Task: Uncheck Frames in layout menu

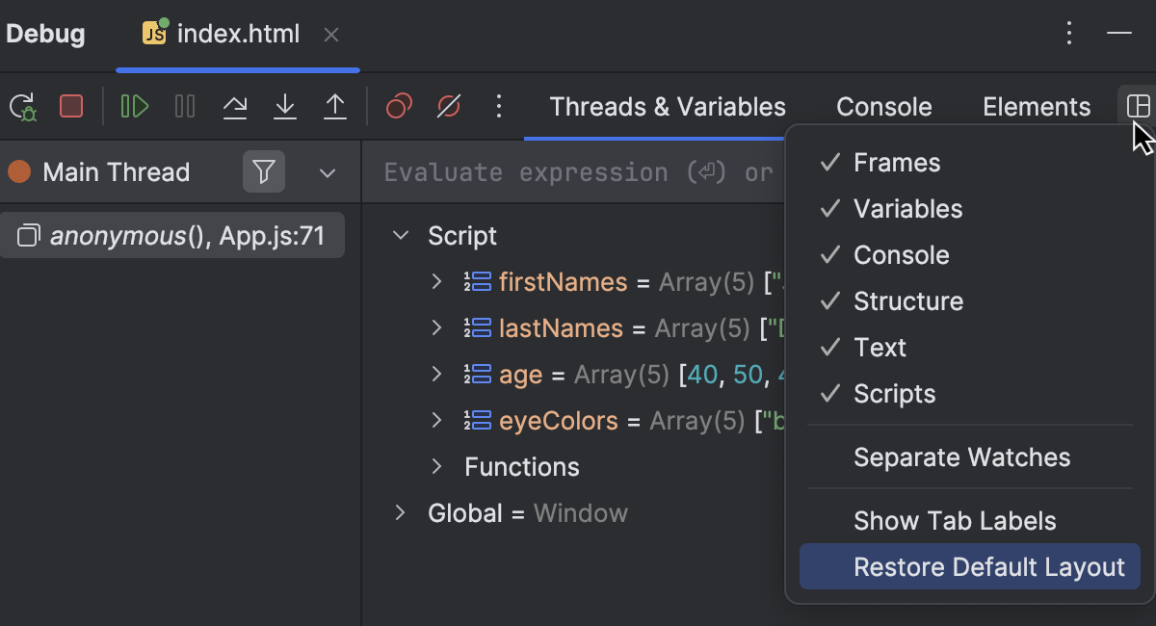Action: (x=896, y=163)
